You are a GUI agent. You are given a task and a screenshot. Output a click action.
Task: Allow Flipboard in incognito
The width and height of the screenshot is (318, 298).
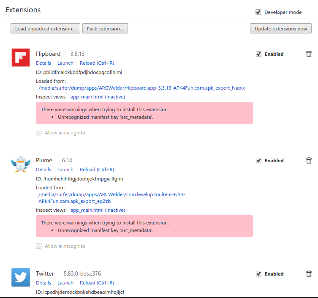(x=39, y=133)
